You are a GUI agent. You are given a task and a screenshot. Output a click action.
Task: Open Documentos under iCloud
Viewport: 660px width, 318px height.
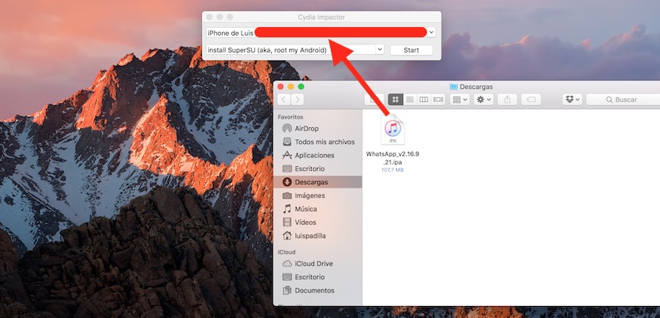(318, 291)
